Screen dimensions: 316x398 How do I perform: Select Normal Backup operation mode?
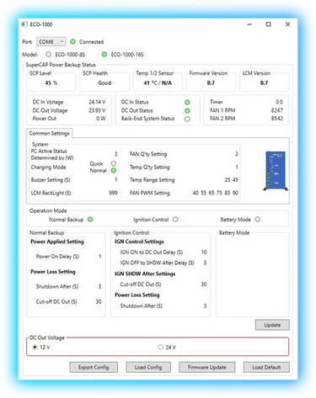tap(90, 220)
